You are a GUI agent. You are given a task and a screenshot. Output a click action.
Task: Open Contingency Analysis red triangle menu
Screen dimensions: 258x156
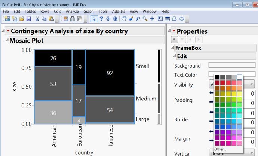point(8,31)
